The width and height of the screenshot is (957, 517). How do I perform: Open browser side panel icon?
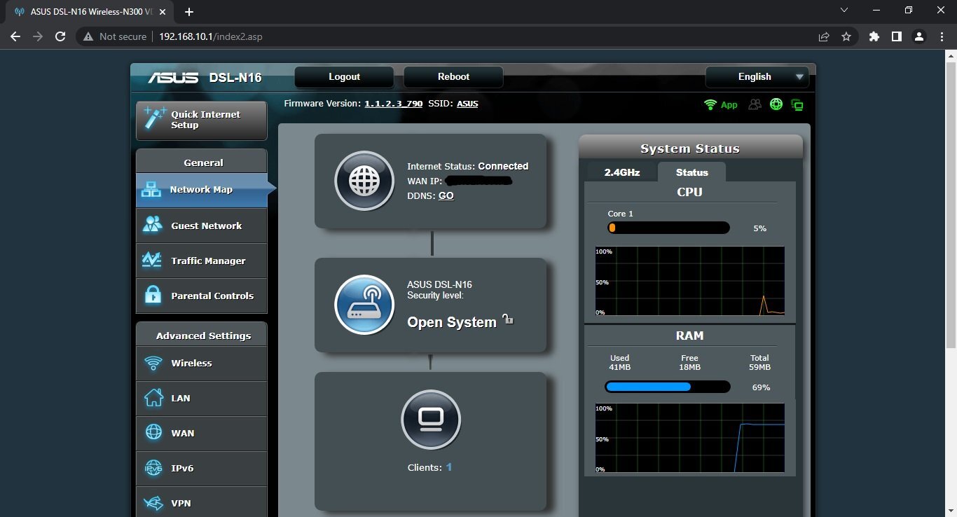coord(896,36)
